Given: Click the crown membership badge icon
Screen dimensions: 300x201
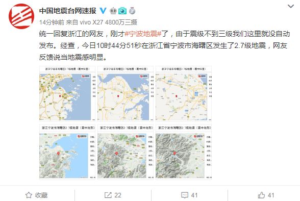Looking at the screenshot, I should pos(113,11).
